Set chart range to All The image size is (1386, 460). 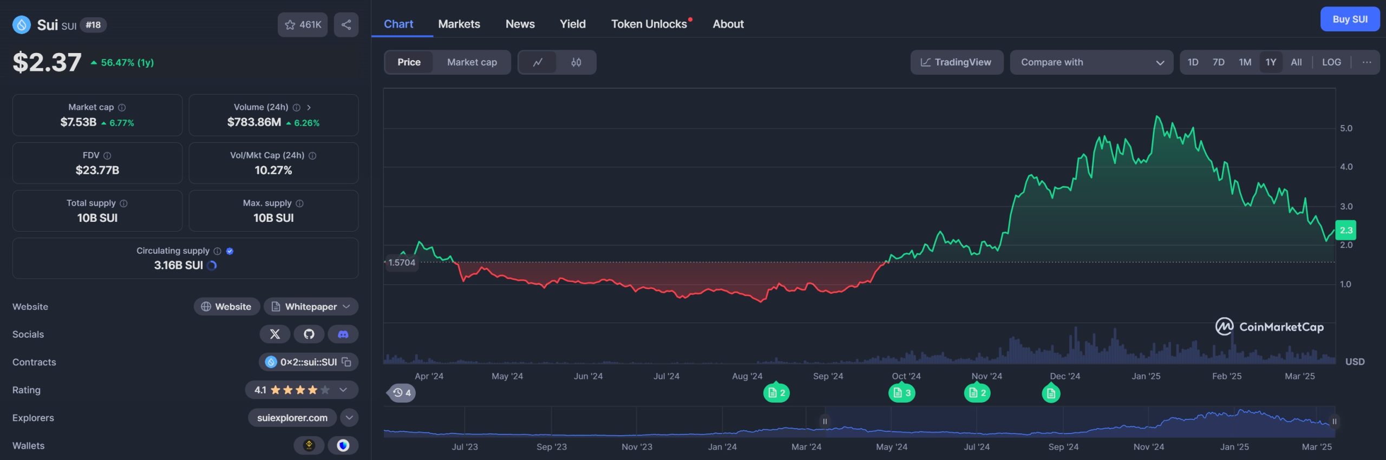pyautogui.click(x=1296, y=62)
